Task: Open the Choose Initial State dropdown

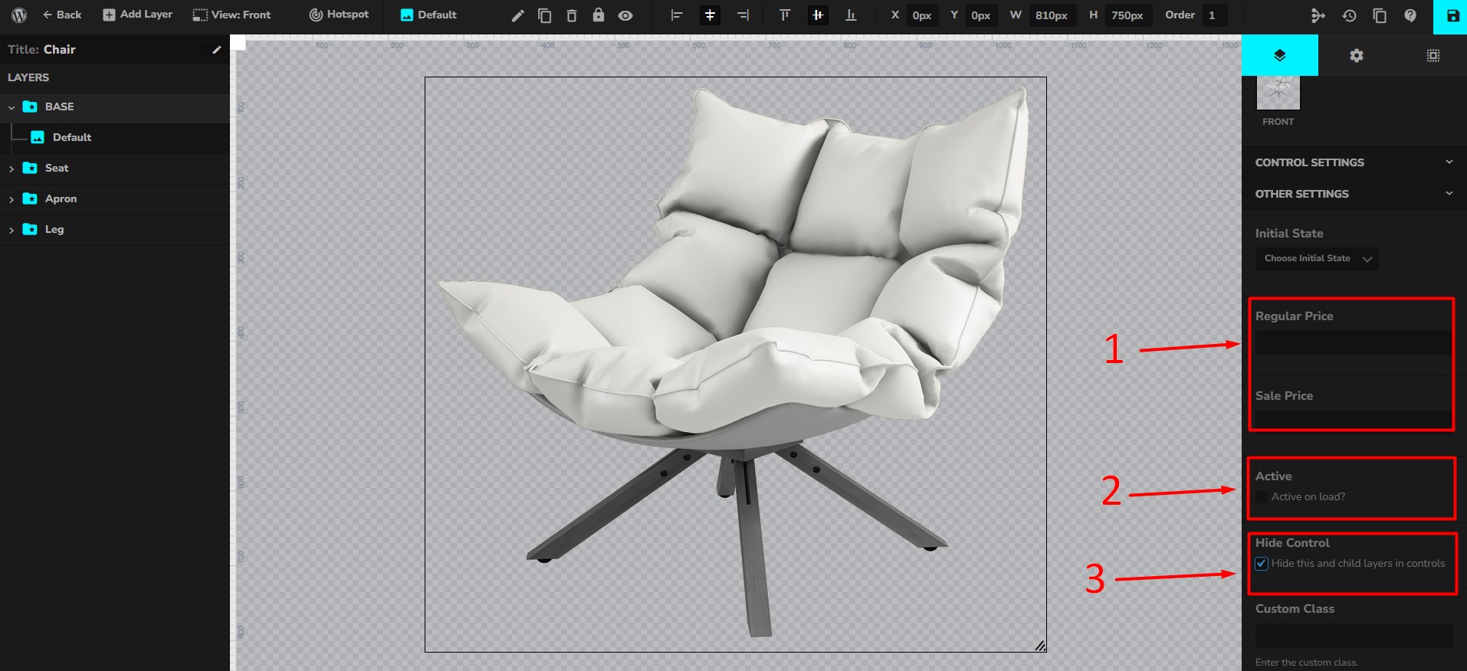Action: pyautogui.click(x=1316, y=259)
